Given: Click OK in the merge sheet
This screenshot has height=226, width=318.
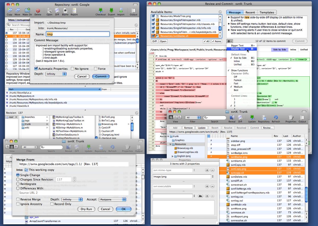Looking at the screenshot, I should [123, 209].
